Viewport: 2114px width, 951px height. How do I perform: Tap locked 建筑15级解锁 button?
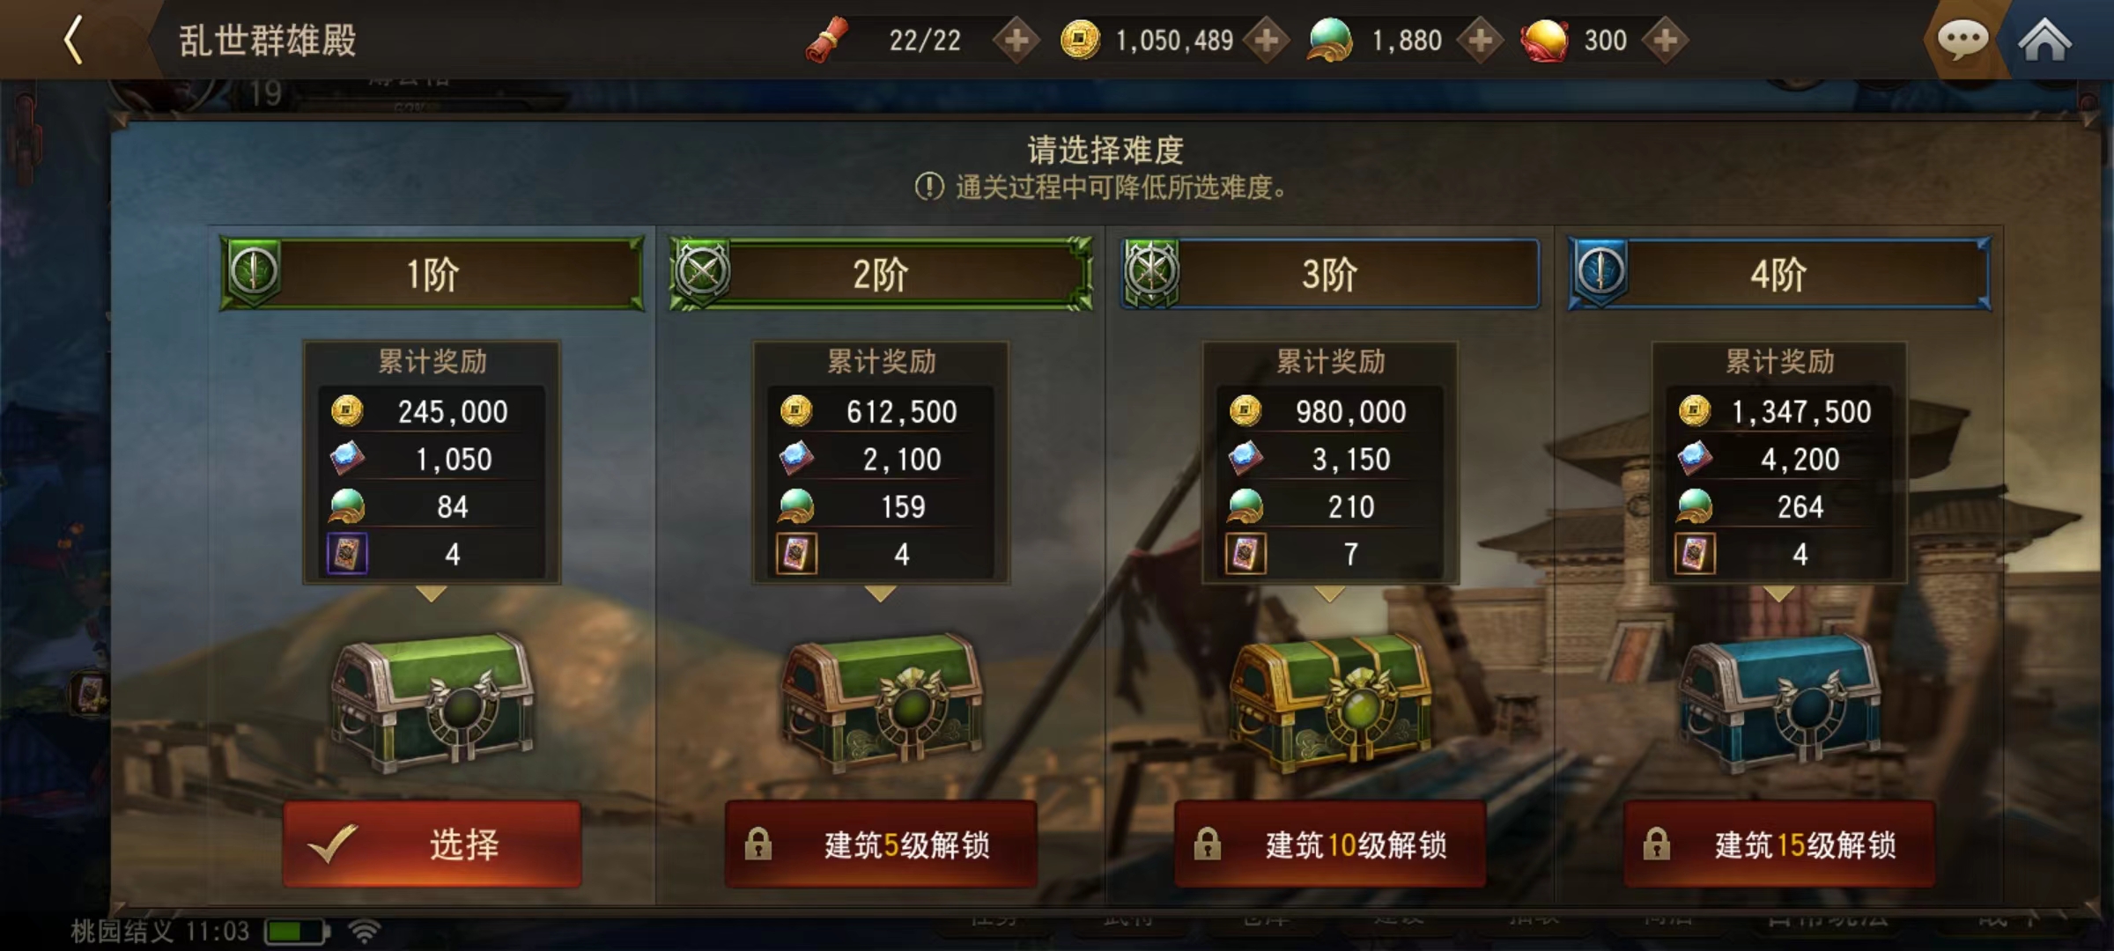[1779, 844]
